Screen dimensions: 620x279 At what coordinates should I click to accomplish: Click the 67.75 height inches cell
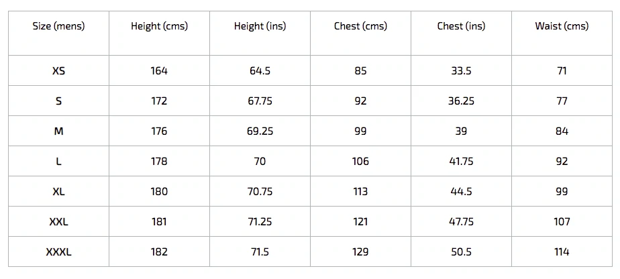[260, 101]
